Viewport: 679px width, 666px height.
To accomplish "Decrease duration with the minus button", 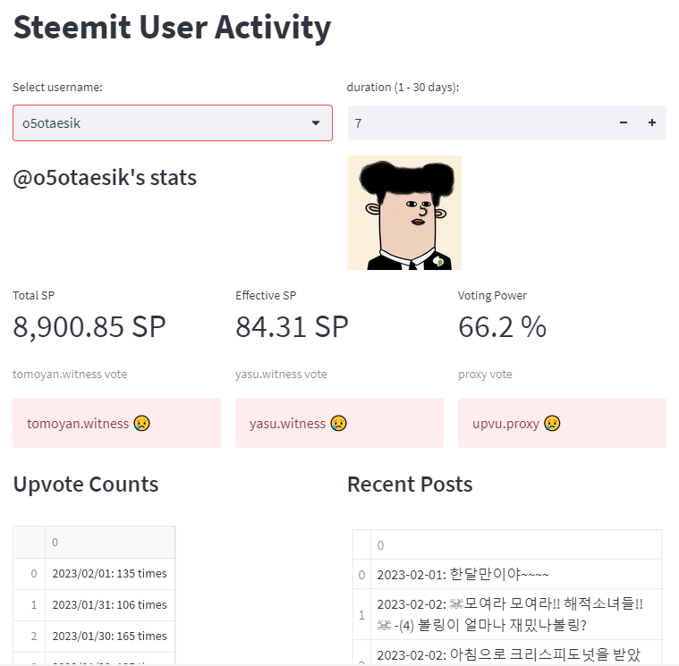I will pos(624,123).
